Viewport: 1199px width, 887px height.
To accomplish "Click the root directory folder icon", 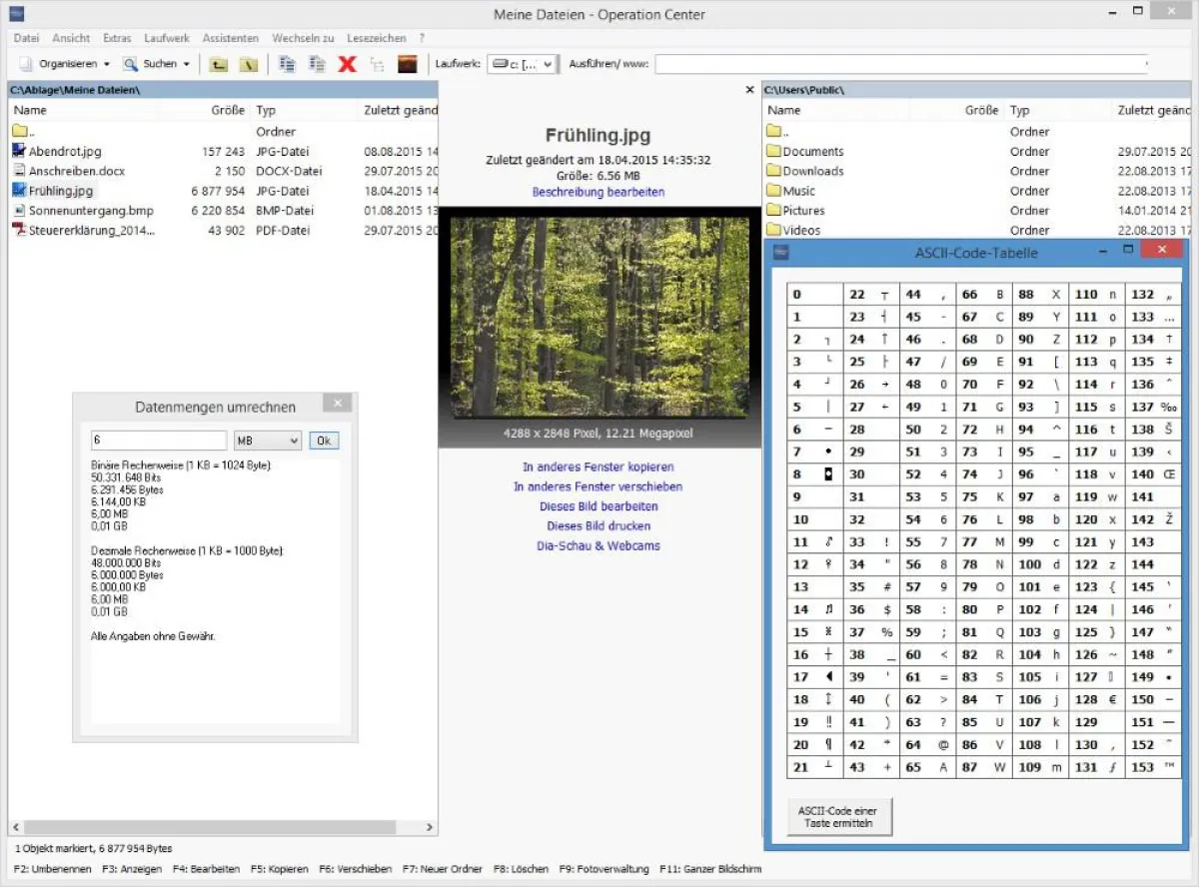I will (247, 64).
